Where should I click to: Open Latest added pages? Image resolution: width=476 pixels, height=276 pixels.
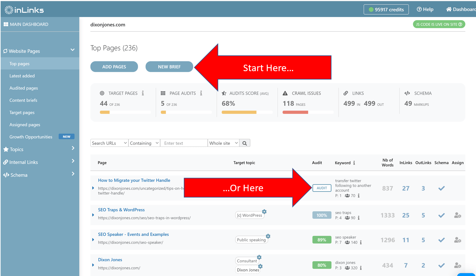22,76
